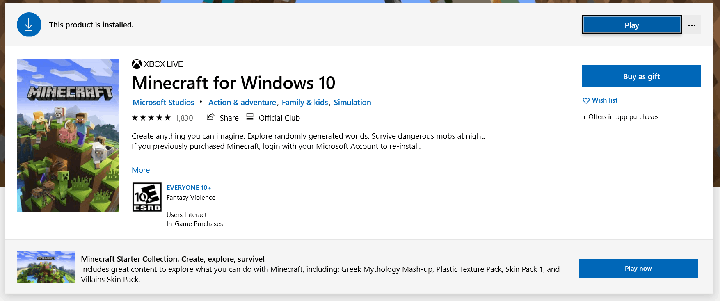This screenshot has height=301, width=720.
Task: Click the Official Club monitor icon
Action: pos(250,117)
